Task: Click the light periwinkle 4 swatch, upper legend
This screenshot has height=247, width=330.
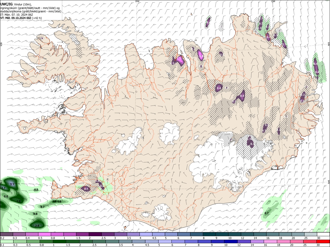Action: tap(146, 234)
